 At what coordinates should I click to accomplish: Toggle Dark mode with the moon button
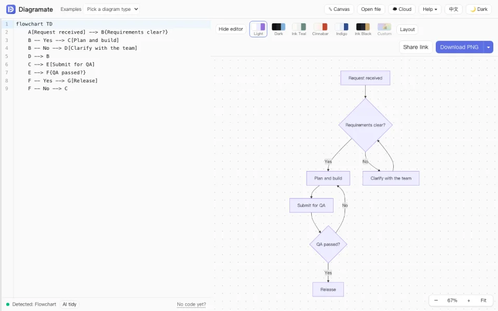[479, 9]
